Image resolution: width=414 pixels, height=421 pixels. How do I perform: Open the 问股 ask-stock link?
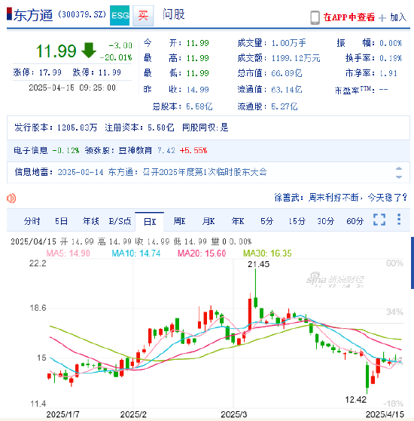point(174,14)
